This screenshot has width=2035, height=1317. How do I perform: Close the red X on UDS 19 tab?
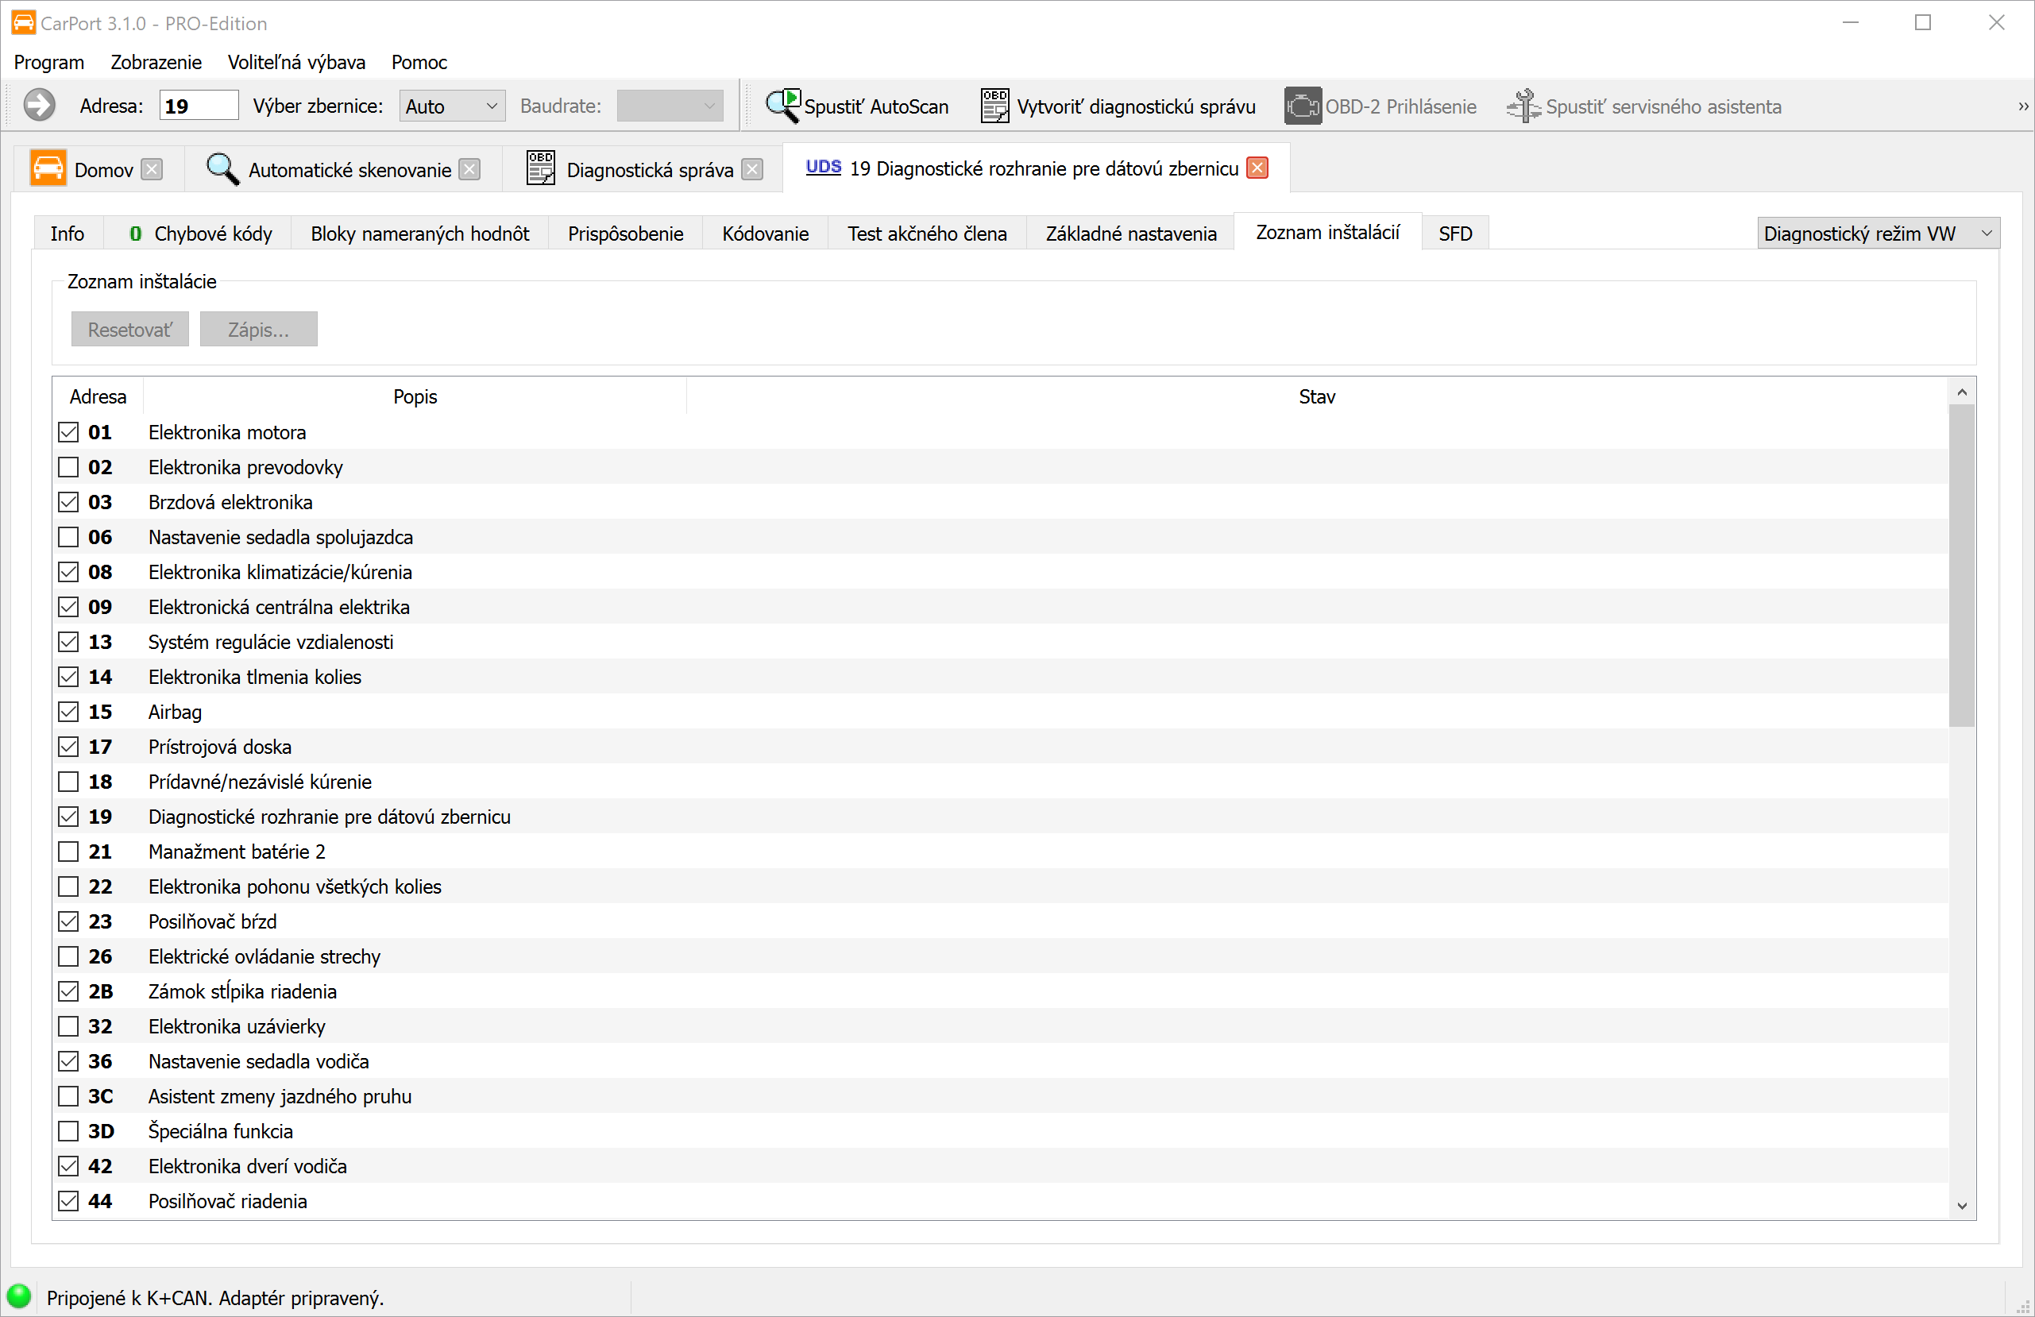point(1257,168)
